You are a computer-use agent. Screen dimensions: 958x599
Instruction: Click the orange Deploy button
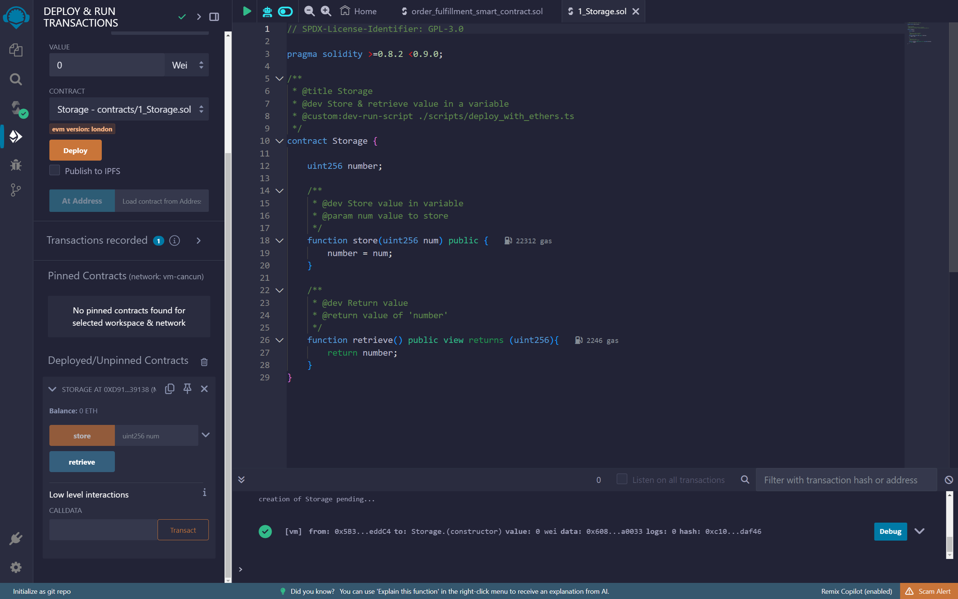(x=75, y=150)
